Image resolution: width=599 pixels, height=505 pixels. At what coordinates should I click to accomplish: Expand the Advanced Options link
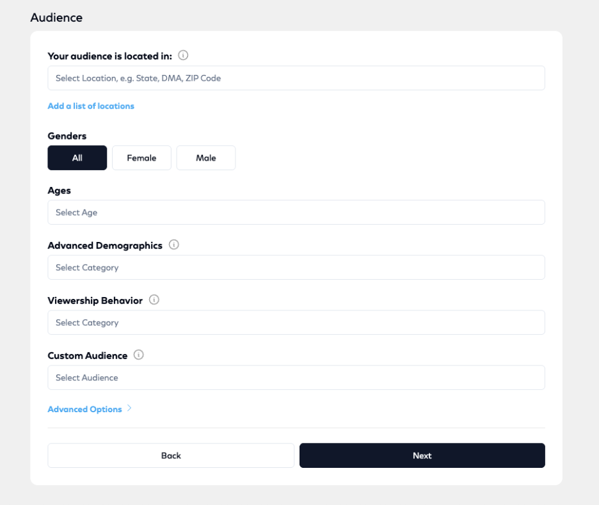coord(85,410)
